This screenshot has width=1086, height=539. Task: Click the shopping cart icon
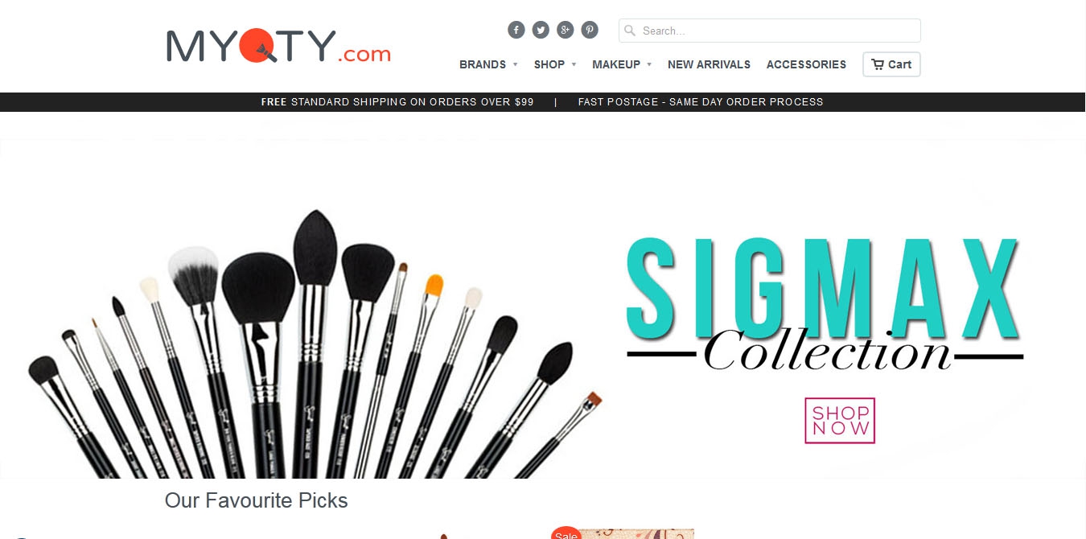pyautogui.click(x=878, y=64)
